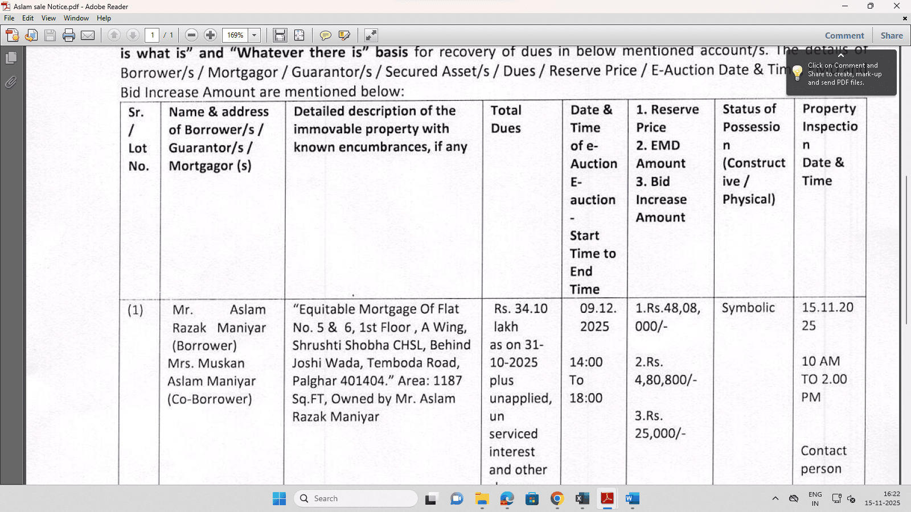The image size is (911, 512).
Task: Click the highlight text tool icon
Action: coord(344,35)
